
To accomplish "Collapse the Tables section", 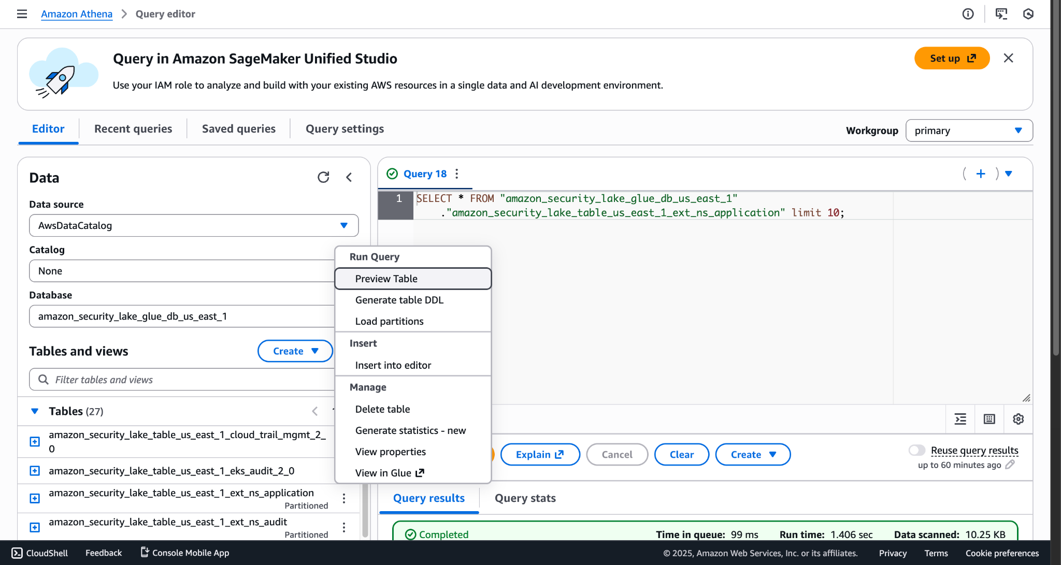I will 35,411.
